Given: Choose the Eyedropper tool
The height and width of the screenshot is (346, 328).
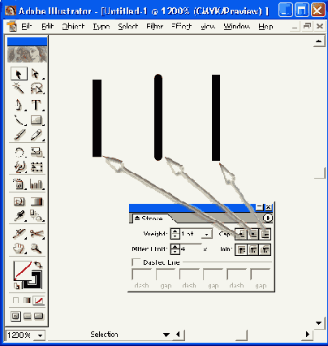Looking at the screenshot, I should click(x=19, y=216).
